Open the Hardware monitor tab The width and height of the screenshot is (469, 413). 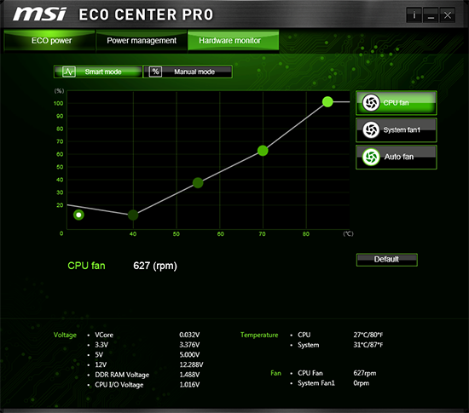[234, 41]
